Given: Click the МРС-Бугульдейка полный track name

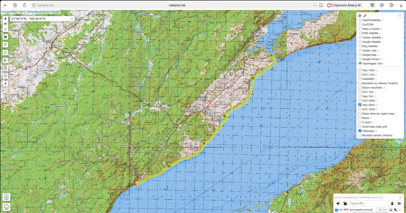Looking at the screenshot, I should pyautogui.click(x=359, y=210).
